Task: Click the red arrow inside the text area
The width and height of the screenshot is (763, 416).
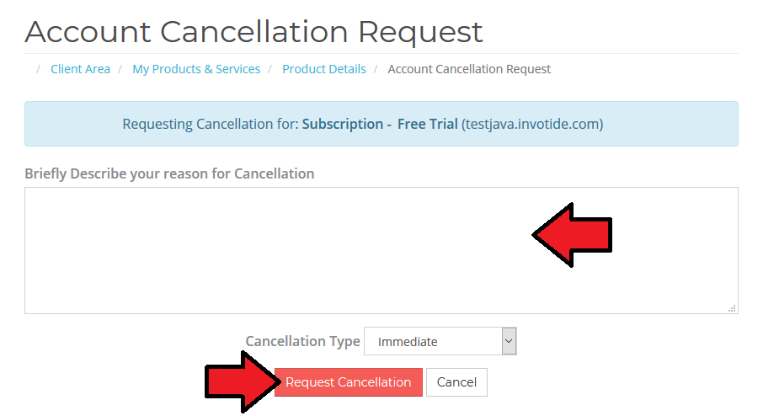Action: (x=573, y=235)
